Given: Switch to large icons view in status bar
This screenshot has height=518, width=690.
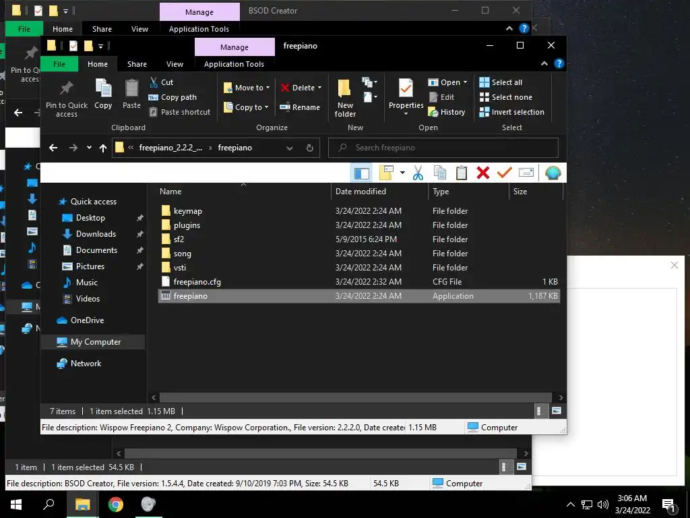Looking at the screenshot, I should click(557, 411).
